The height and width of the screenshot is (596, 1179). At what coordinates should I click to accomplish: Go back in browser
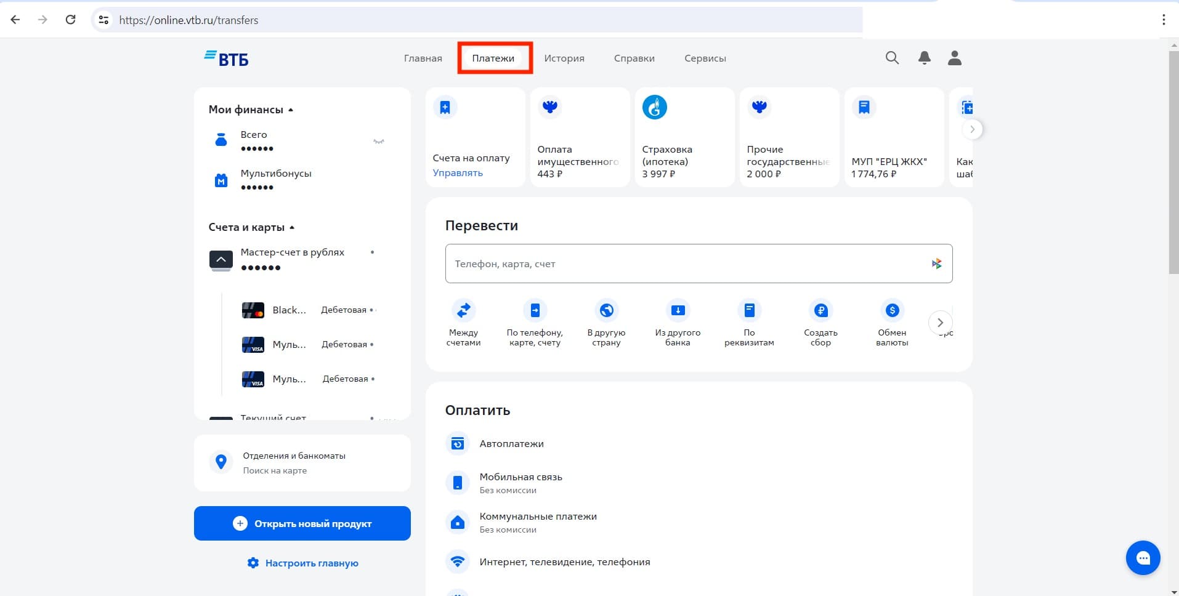(15, 20)
